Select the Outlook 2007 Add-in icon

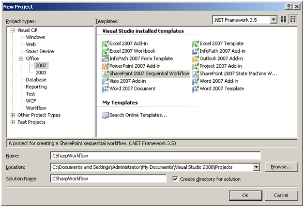[x=196, y=59]
